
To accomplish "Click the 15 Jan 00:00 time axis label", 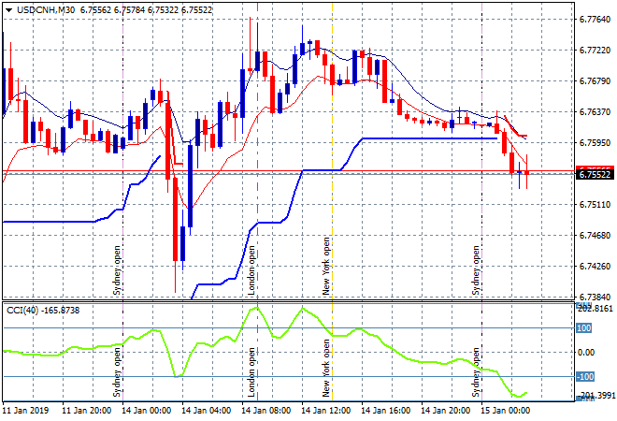I will point(507,410).
